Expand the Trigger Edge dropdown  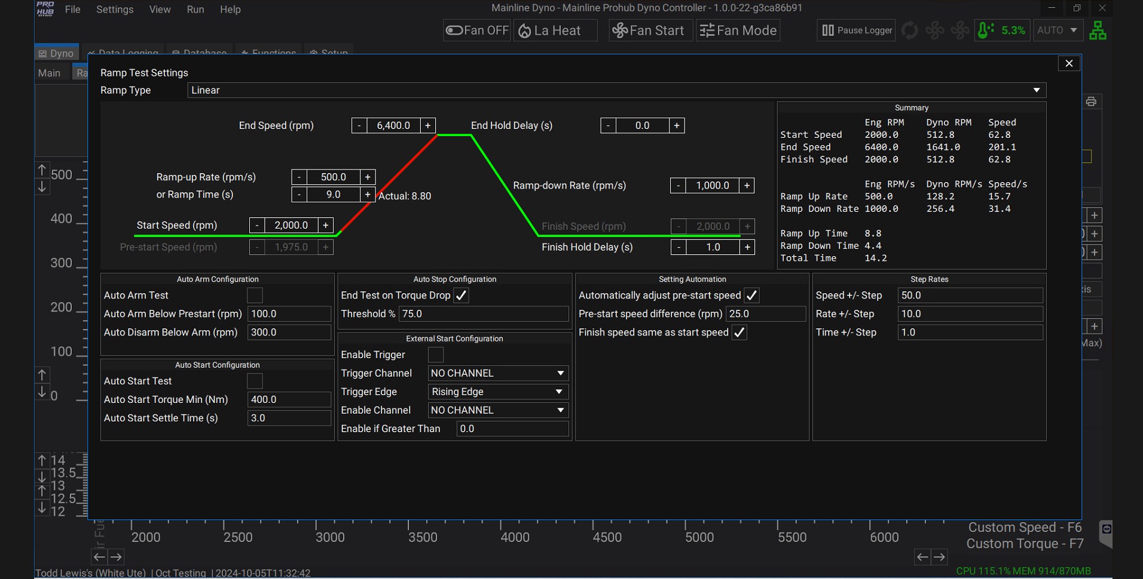pos(497,392)
